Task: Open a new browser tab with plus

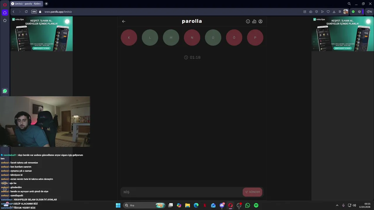Action: tap(46, 4)
